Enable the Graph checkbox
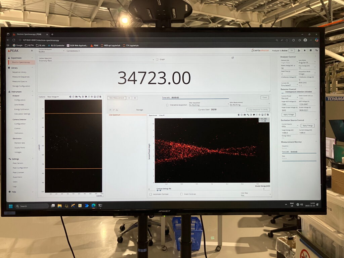Viewport: 344px width, 258px height. [157, 59]
